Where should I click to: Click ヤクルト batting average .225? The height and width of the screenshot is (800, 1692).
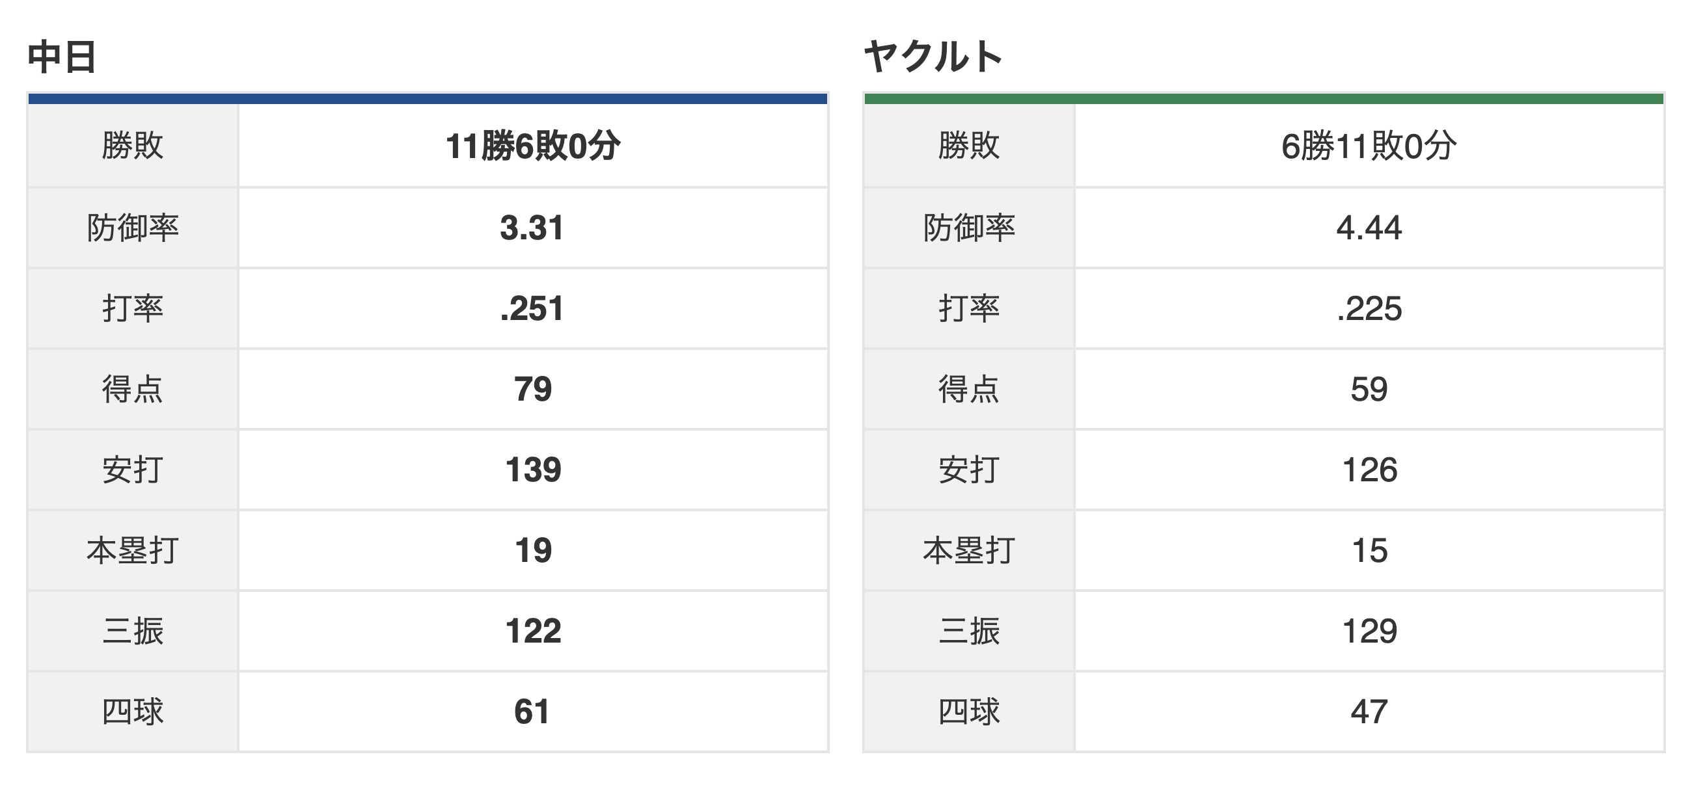tap(1369, 308)
